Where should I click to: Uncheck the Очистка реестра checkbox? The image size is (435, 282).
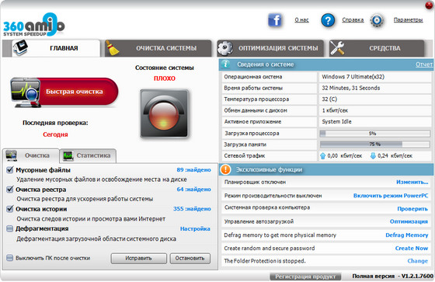9,190
